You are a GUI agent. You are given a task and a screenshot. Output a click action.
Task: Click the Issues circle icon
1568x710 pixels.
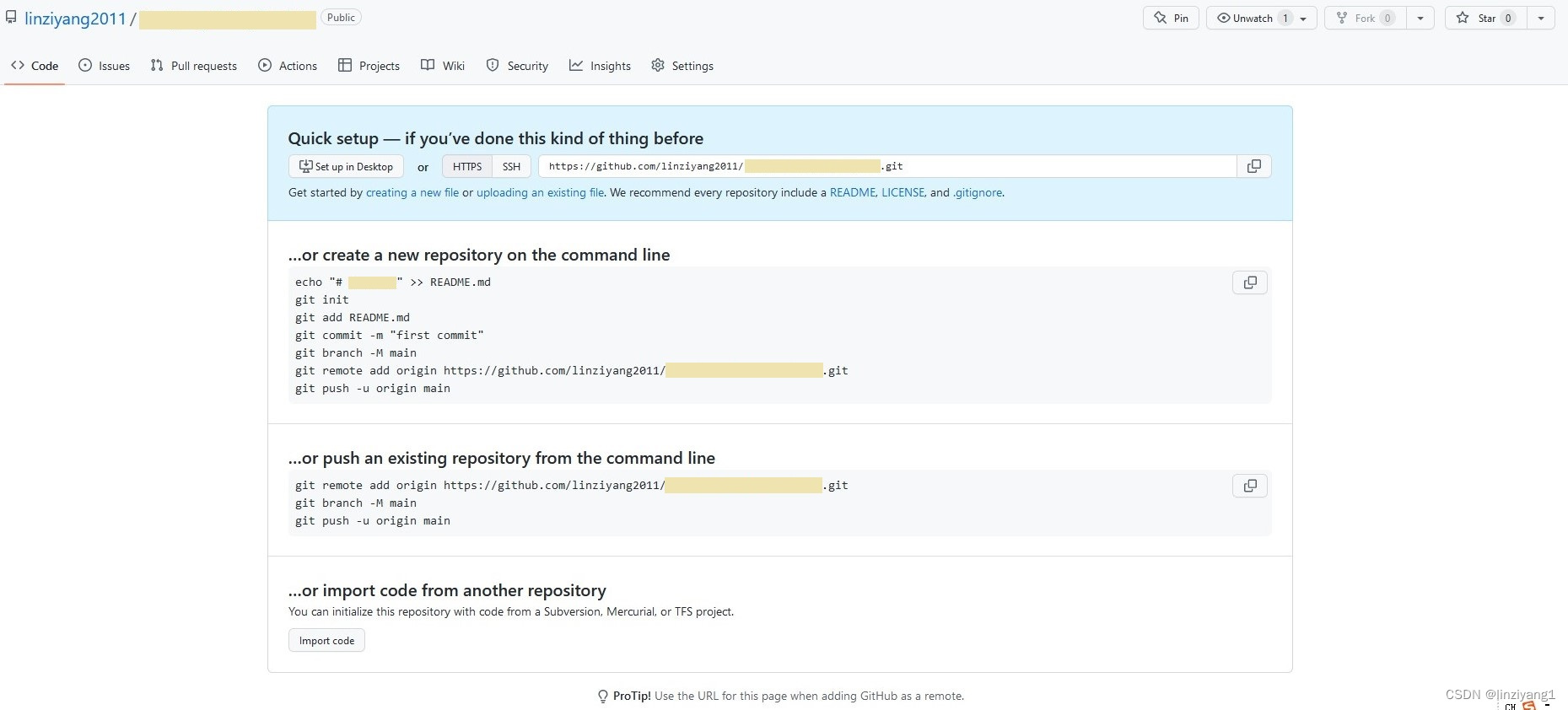[85, 65]
